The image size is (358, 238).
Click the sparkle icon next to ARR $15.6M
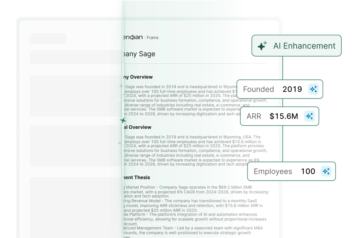310,116
